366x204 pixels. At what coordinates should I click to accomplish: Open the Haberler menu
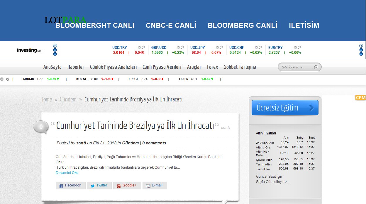[76, 67]
